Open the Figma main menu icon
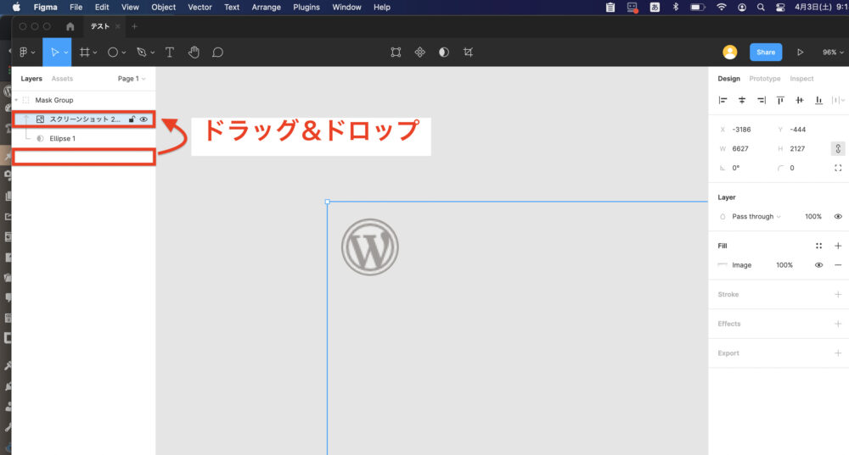849x455 pixels. (x=23, y=53)
